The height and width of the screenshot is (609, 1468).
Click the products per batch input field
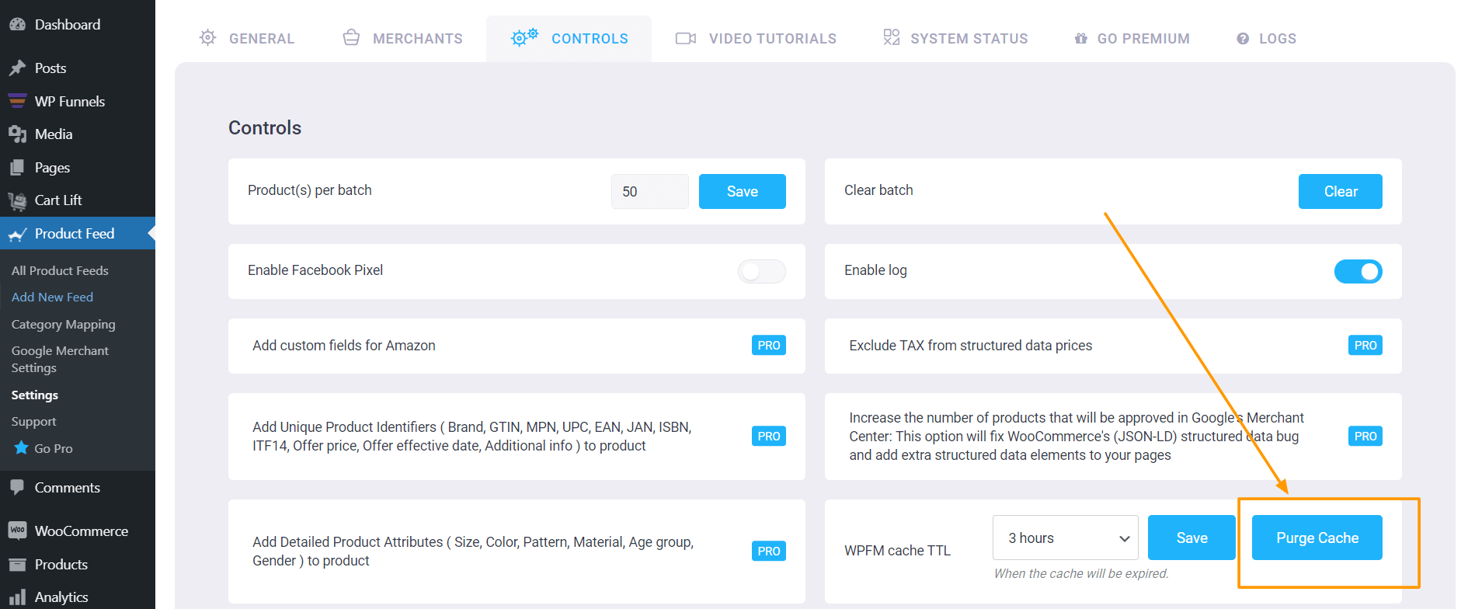point(649,192)
